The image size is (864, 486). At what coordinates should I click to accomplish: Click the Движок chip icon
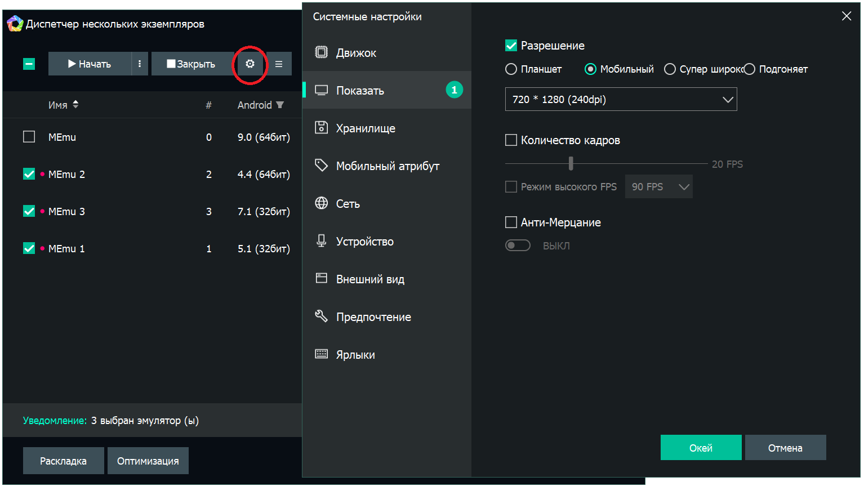click(x=321, y=52)
